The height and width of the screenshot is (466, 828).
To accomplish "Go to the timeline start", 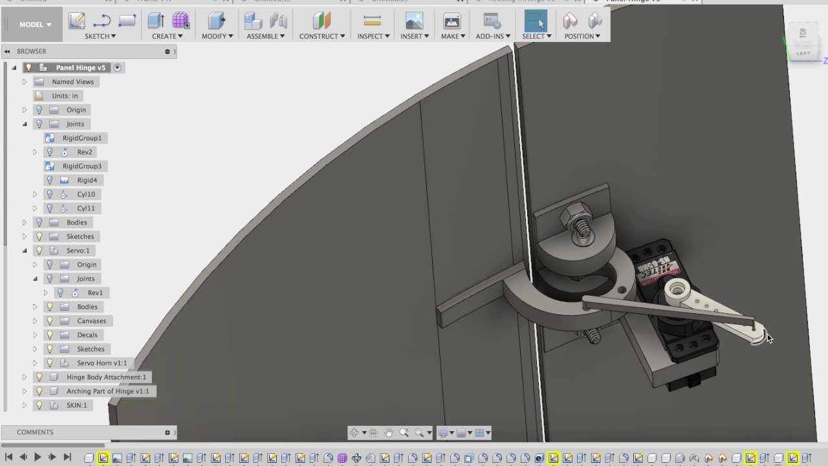I will (9, 457).
